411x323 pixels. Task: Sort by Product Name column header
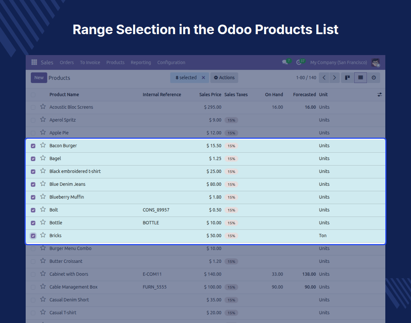pos(64,95)
